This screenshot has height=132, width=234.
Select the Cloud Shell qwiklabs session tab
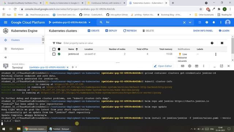47,67
